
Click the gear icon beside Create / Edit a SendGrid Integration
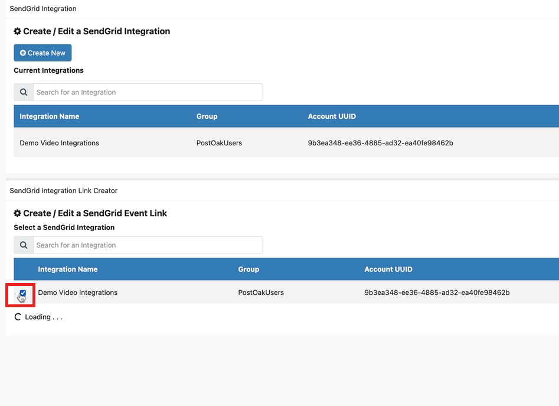[x=17, y=31]
